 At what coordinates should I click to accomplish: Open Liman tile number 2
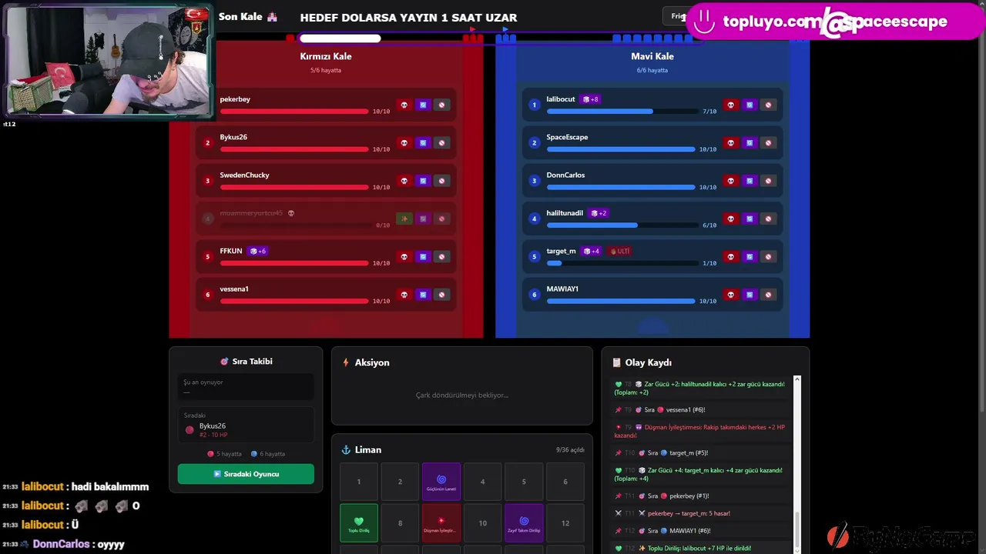[400, 482]
